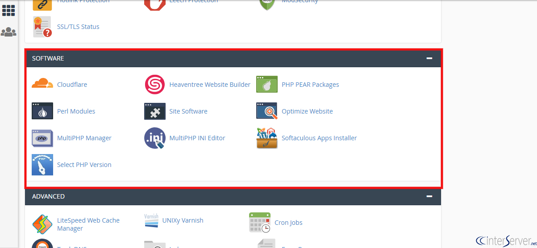
Task: Open the MultiPHP Manager icon
Action: point(42,138)
